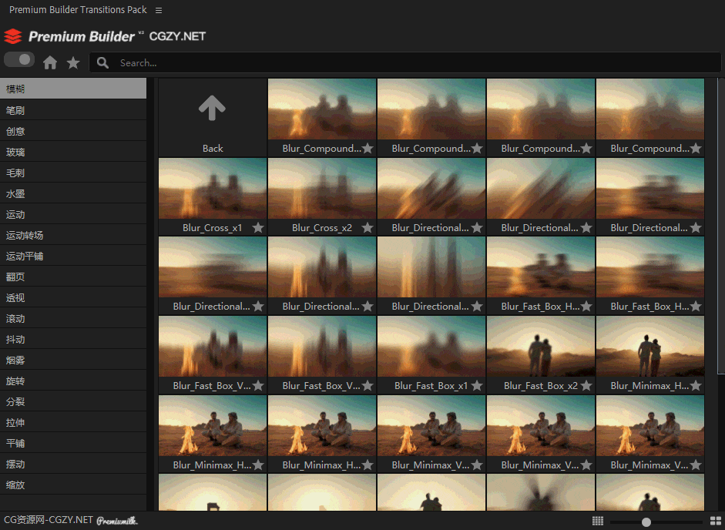Select the 翻页 category
The height and width of the screenshot is (530, 725).
(73, 277)
